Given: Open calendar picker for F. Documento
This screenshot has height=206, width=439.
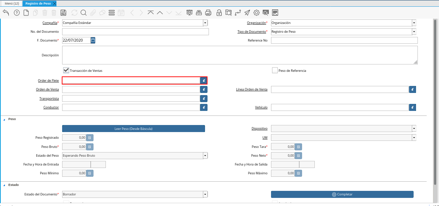Looking at the screenshot, I should 93,40.
